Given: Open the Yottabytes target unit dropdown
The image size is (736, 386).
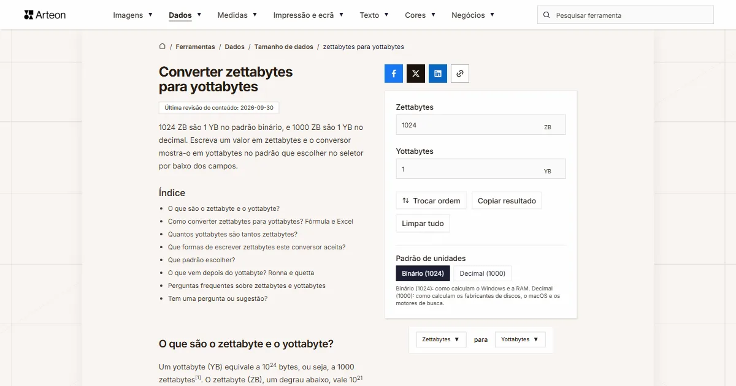Looking at the screenshot, I should point(520,339).
